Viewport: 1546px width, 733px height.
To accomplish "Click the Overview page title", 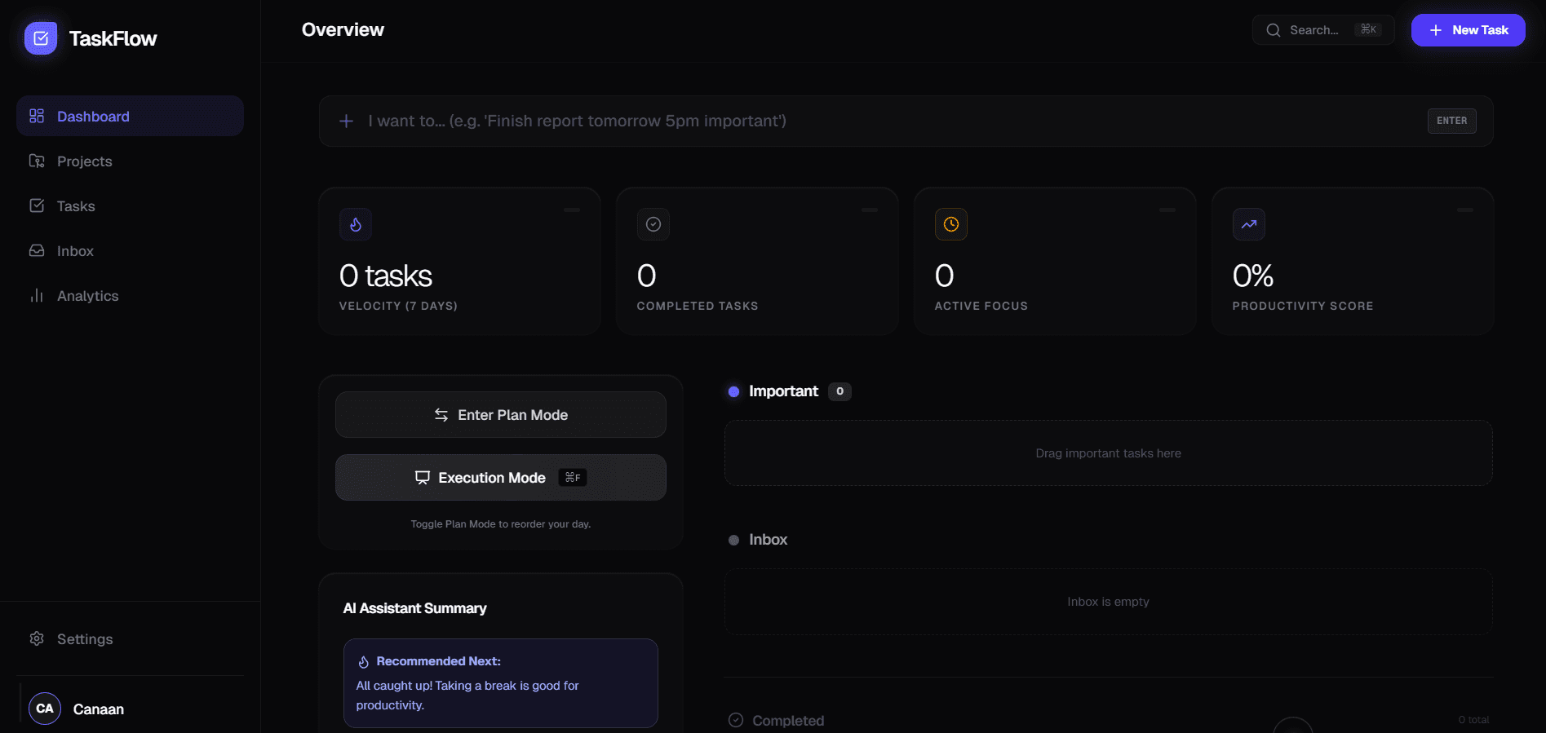I will point(343,30).
